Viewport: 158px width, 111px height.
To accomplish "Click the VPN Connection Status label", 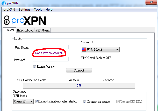I will click(x=31, y=80).
